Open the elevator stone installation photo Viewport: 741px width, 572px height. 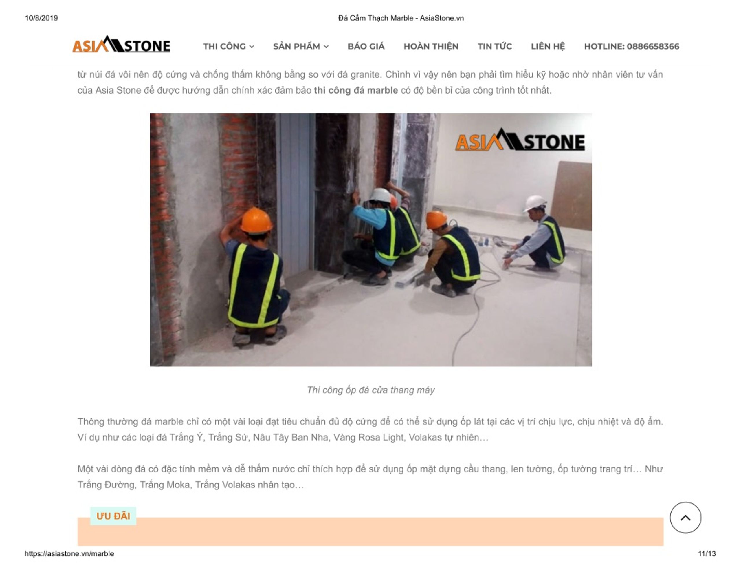370,239
